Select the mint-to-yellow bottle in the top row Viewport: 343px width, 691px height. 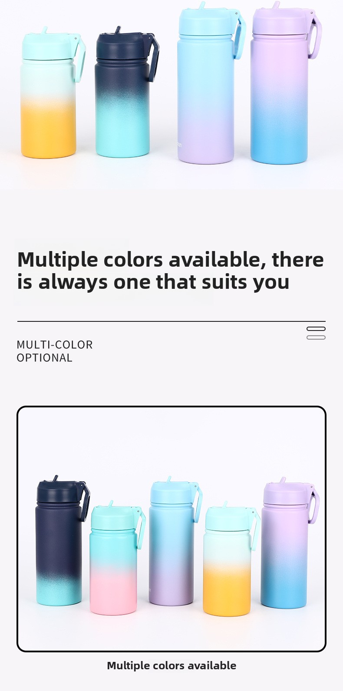[52, 93]
